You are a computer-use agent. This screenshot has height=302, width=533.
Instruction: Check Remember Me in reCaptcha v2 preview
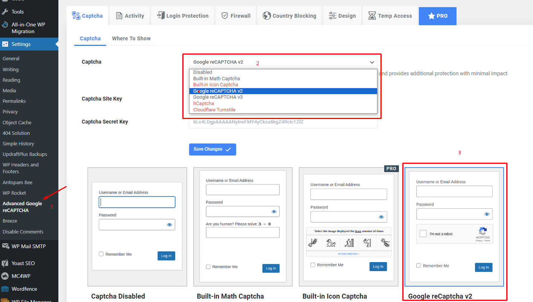(418, 265)
